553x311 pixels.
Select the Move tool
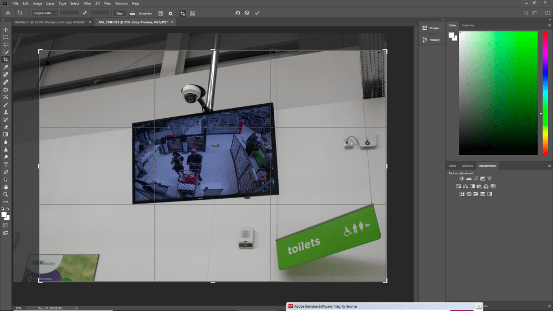(6, 30)
